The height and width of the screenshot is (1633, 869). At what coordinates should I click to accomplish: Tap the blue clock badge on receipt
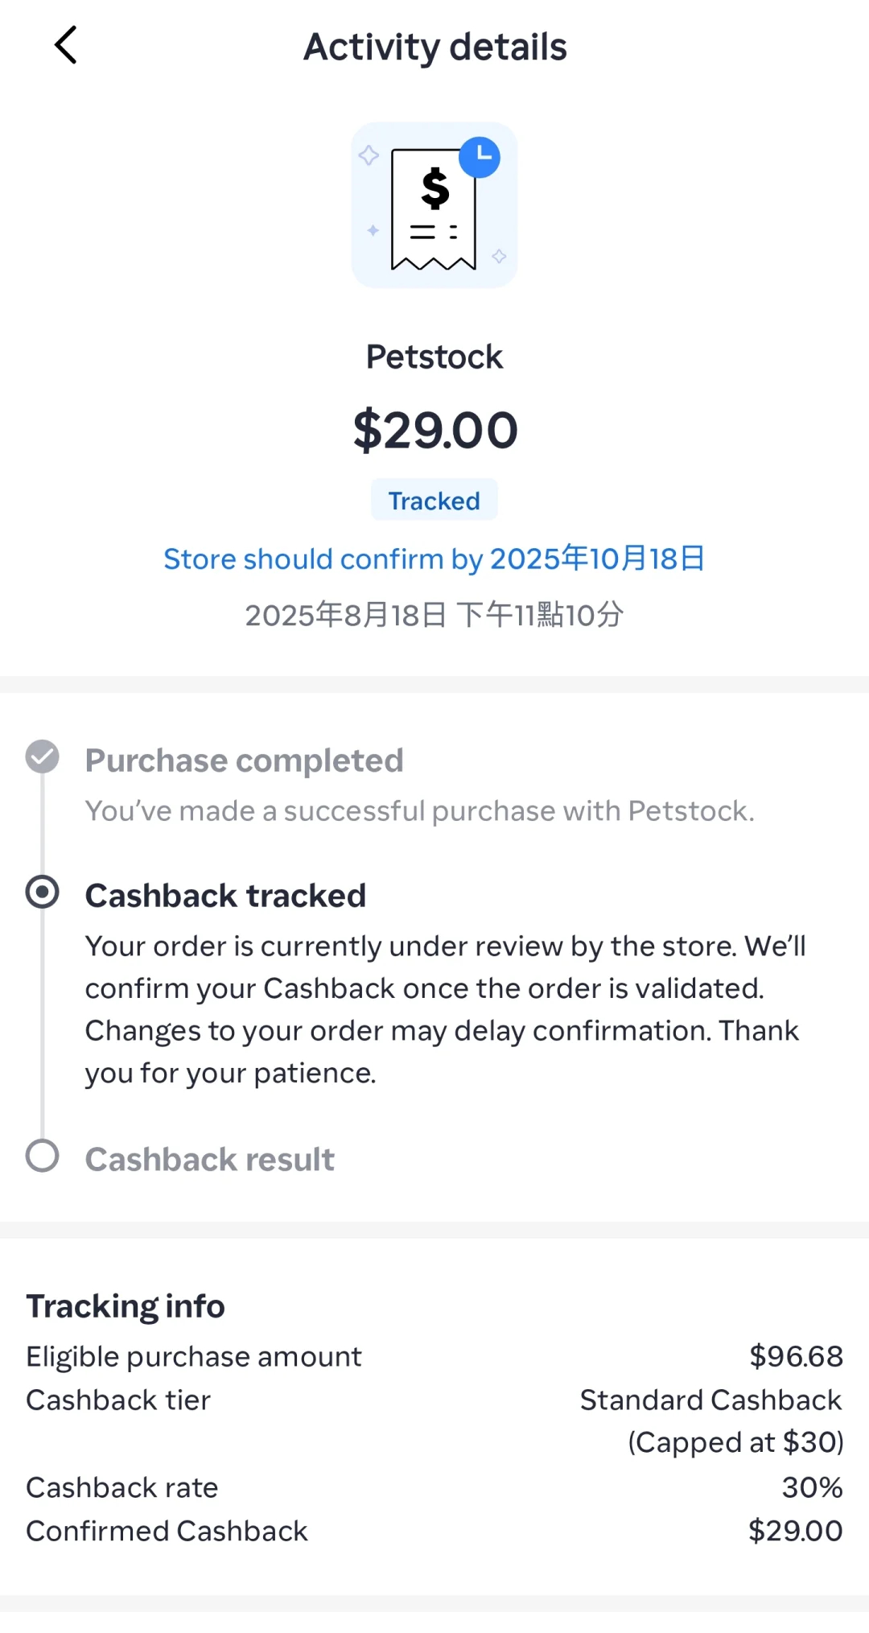tap(480, 157)
